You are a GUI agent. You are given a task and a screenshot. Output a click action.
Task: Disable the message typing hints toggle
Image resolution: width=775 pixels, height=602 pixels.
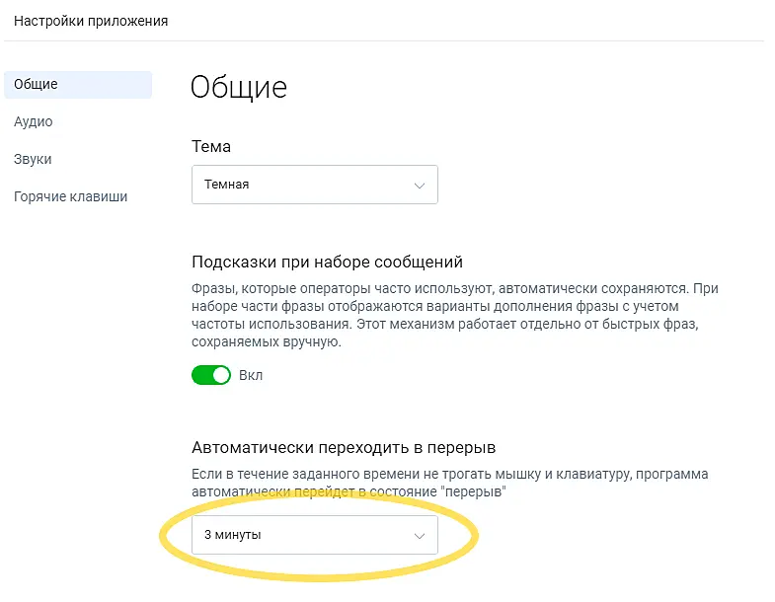pos(210,375)
